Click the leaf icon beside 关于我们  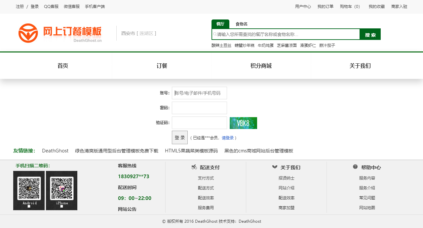[275, 167]
